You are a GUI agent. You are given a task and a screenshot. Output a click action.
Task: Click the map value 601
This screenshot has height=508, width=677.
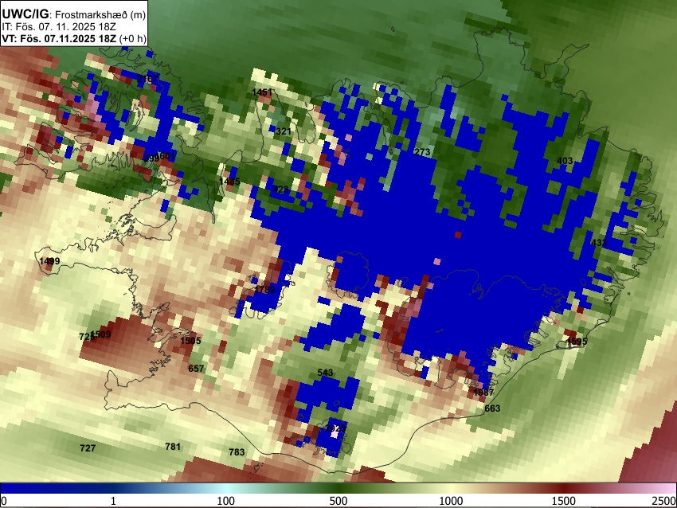click(166, 156)
